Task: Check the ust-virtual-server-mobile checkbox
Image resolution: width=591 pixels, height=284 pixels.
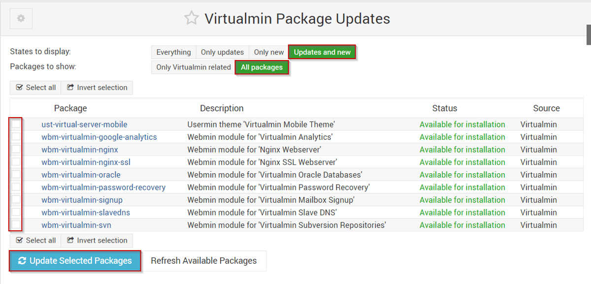Action: pyautogui.click(x=16, y=124)
